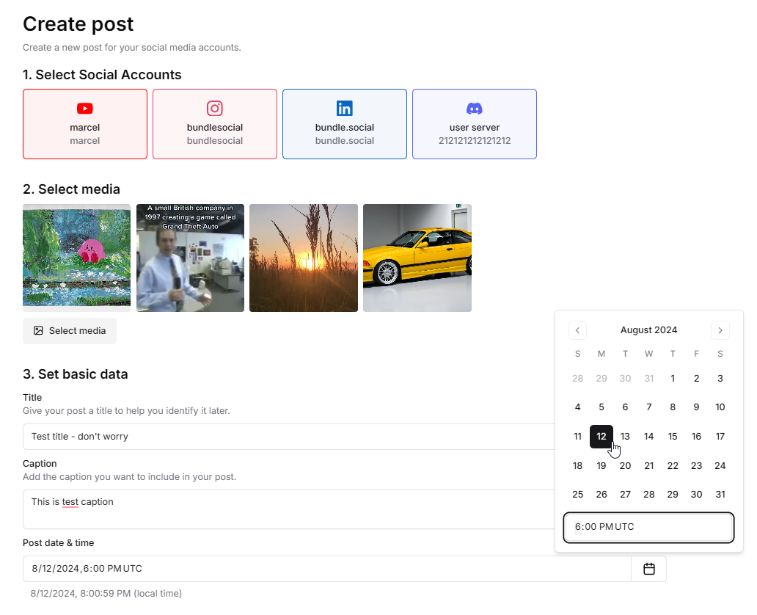Select the YouTube account marcel
757x615 pixels.
(x=85, y=124)
